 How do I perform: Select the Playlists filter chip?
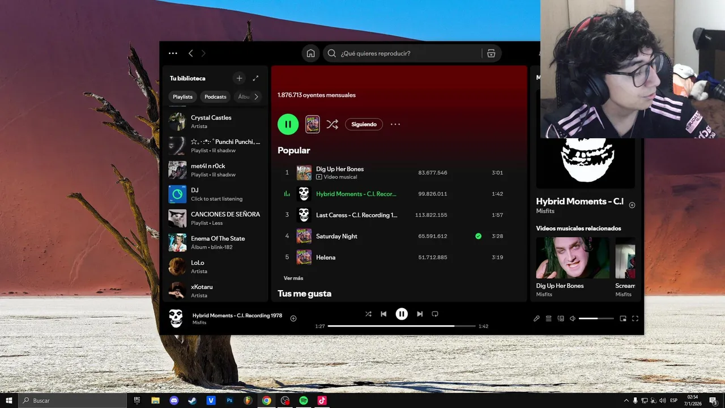click(182, 97)
